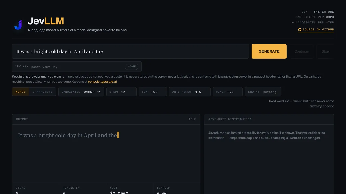Click the GitHub icon beside Source link
Screen dimensions: 346x194
pos(300,30)
